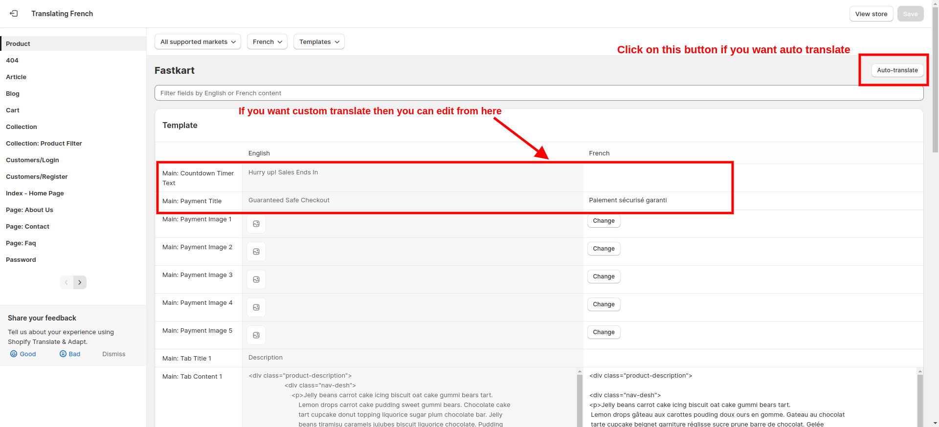
Task: Rate experience as Good
Action: pyautogui.click(x=23, y=354)
